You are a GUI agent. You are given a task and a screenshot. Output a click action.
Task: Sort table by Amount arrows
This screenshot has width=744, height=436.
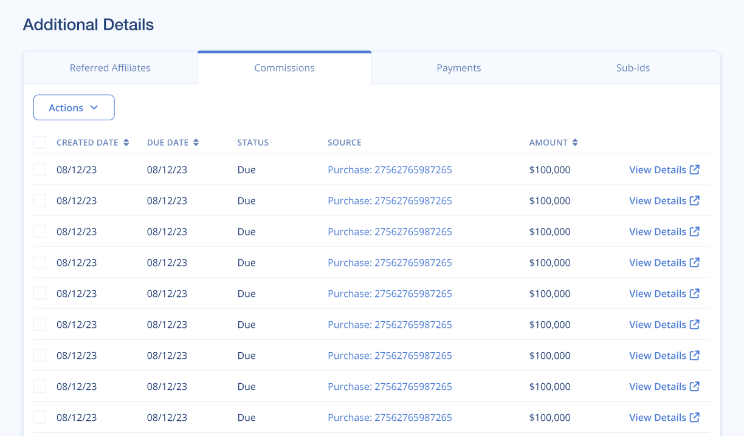(x=575, y=143)
